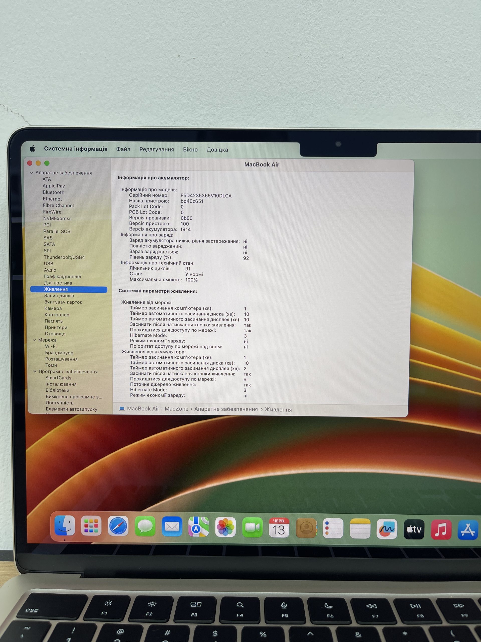Open the Довідка menu

217,150
